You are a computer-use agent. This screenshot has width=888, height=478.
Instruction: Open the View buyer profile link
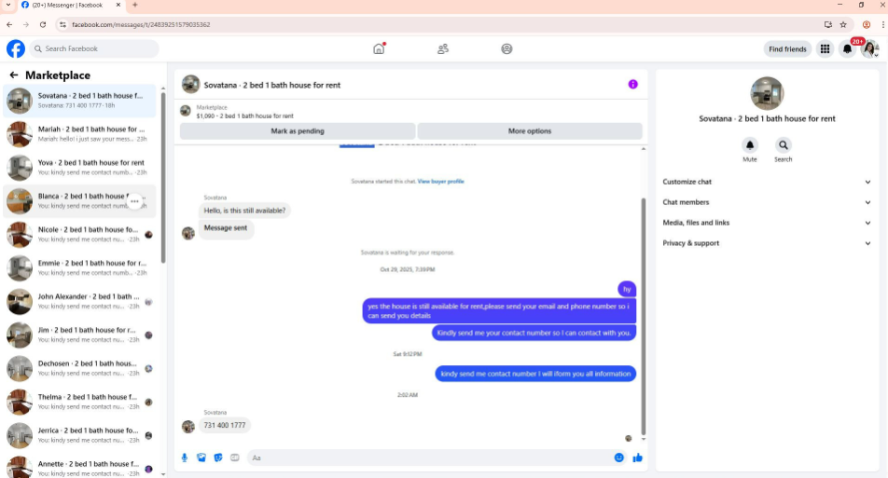coord(440,182)
